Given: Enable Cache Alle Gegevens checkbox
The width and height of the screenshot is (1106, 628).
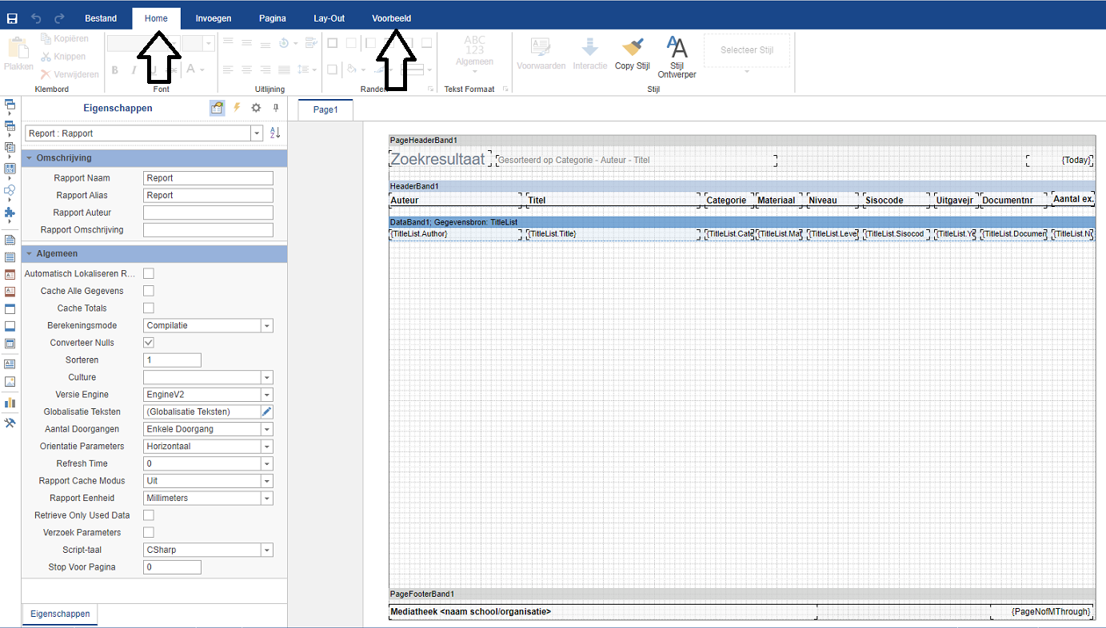Looking at the screenshot, I should 149,291.
